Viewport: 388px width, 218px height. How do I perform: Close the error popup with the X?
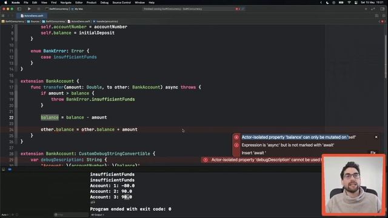376,137
